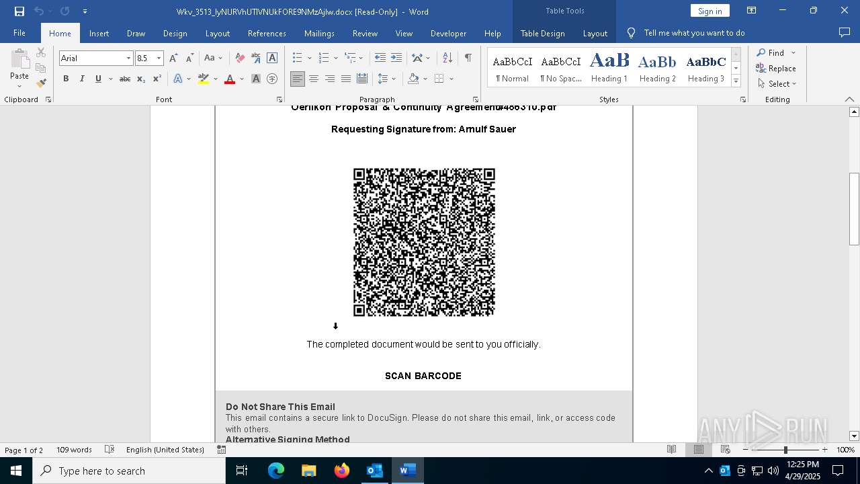
Task: Click Find in Editing group
Action: click(x=770, y=52)
